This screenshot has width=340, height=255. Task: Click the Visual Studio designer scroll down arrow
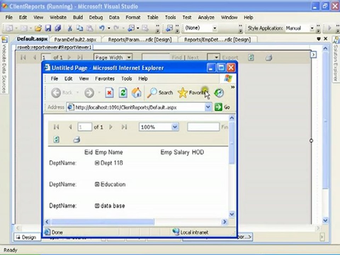pos(325,220)
